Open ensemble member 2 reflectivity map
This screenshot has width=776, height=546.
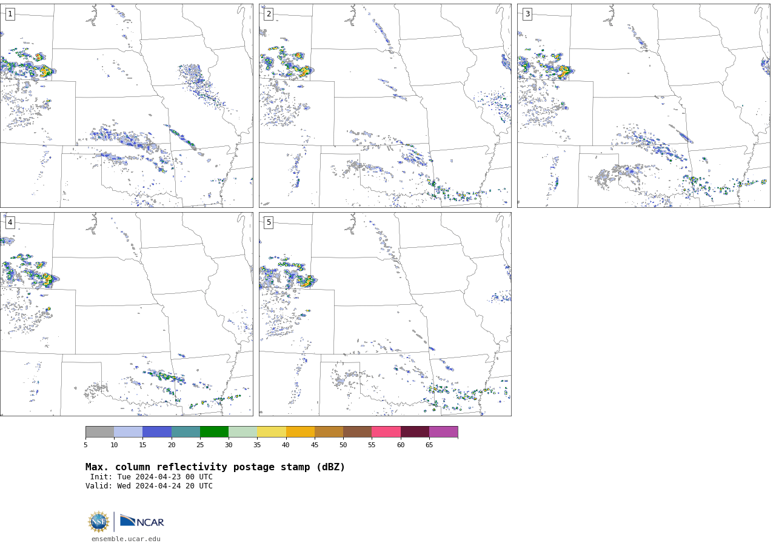[x=385, y=105]
